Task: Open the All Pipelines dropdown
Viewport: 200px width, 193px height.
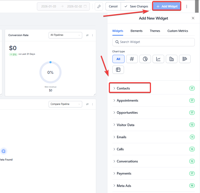Action: (x=65, y=35)
